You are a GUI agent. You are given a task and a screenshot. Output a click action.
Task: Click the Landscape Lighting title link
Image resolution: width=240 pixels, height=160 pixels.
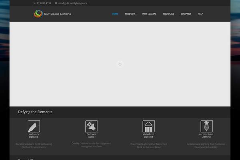(x=34, y=136)
